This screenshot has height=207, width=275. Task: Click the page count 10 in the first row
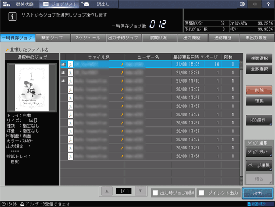pos(217,64)
